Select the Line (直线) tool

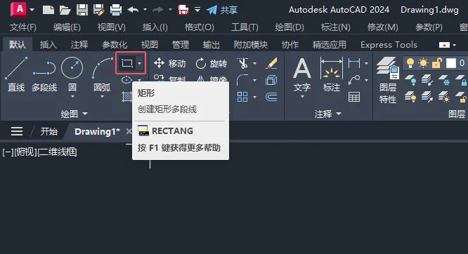coord(16,75)
